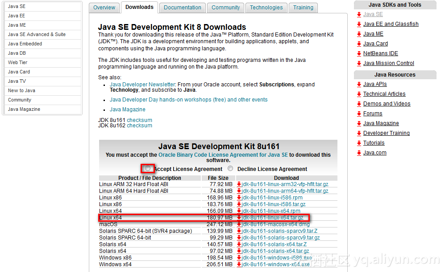
Task: Click the 180.97 MB file size cell
Action: [x=220, y=218]
